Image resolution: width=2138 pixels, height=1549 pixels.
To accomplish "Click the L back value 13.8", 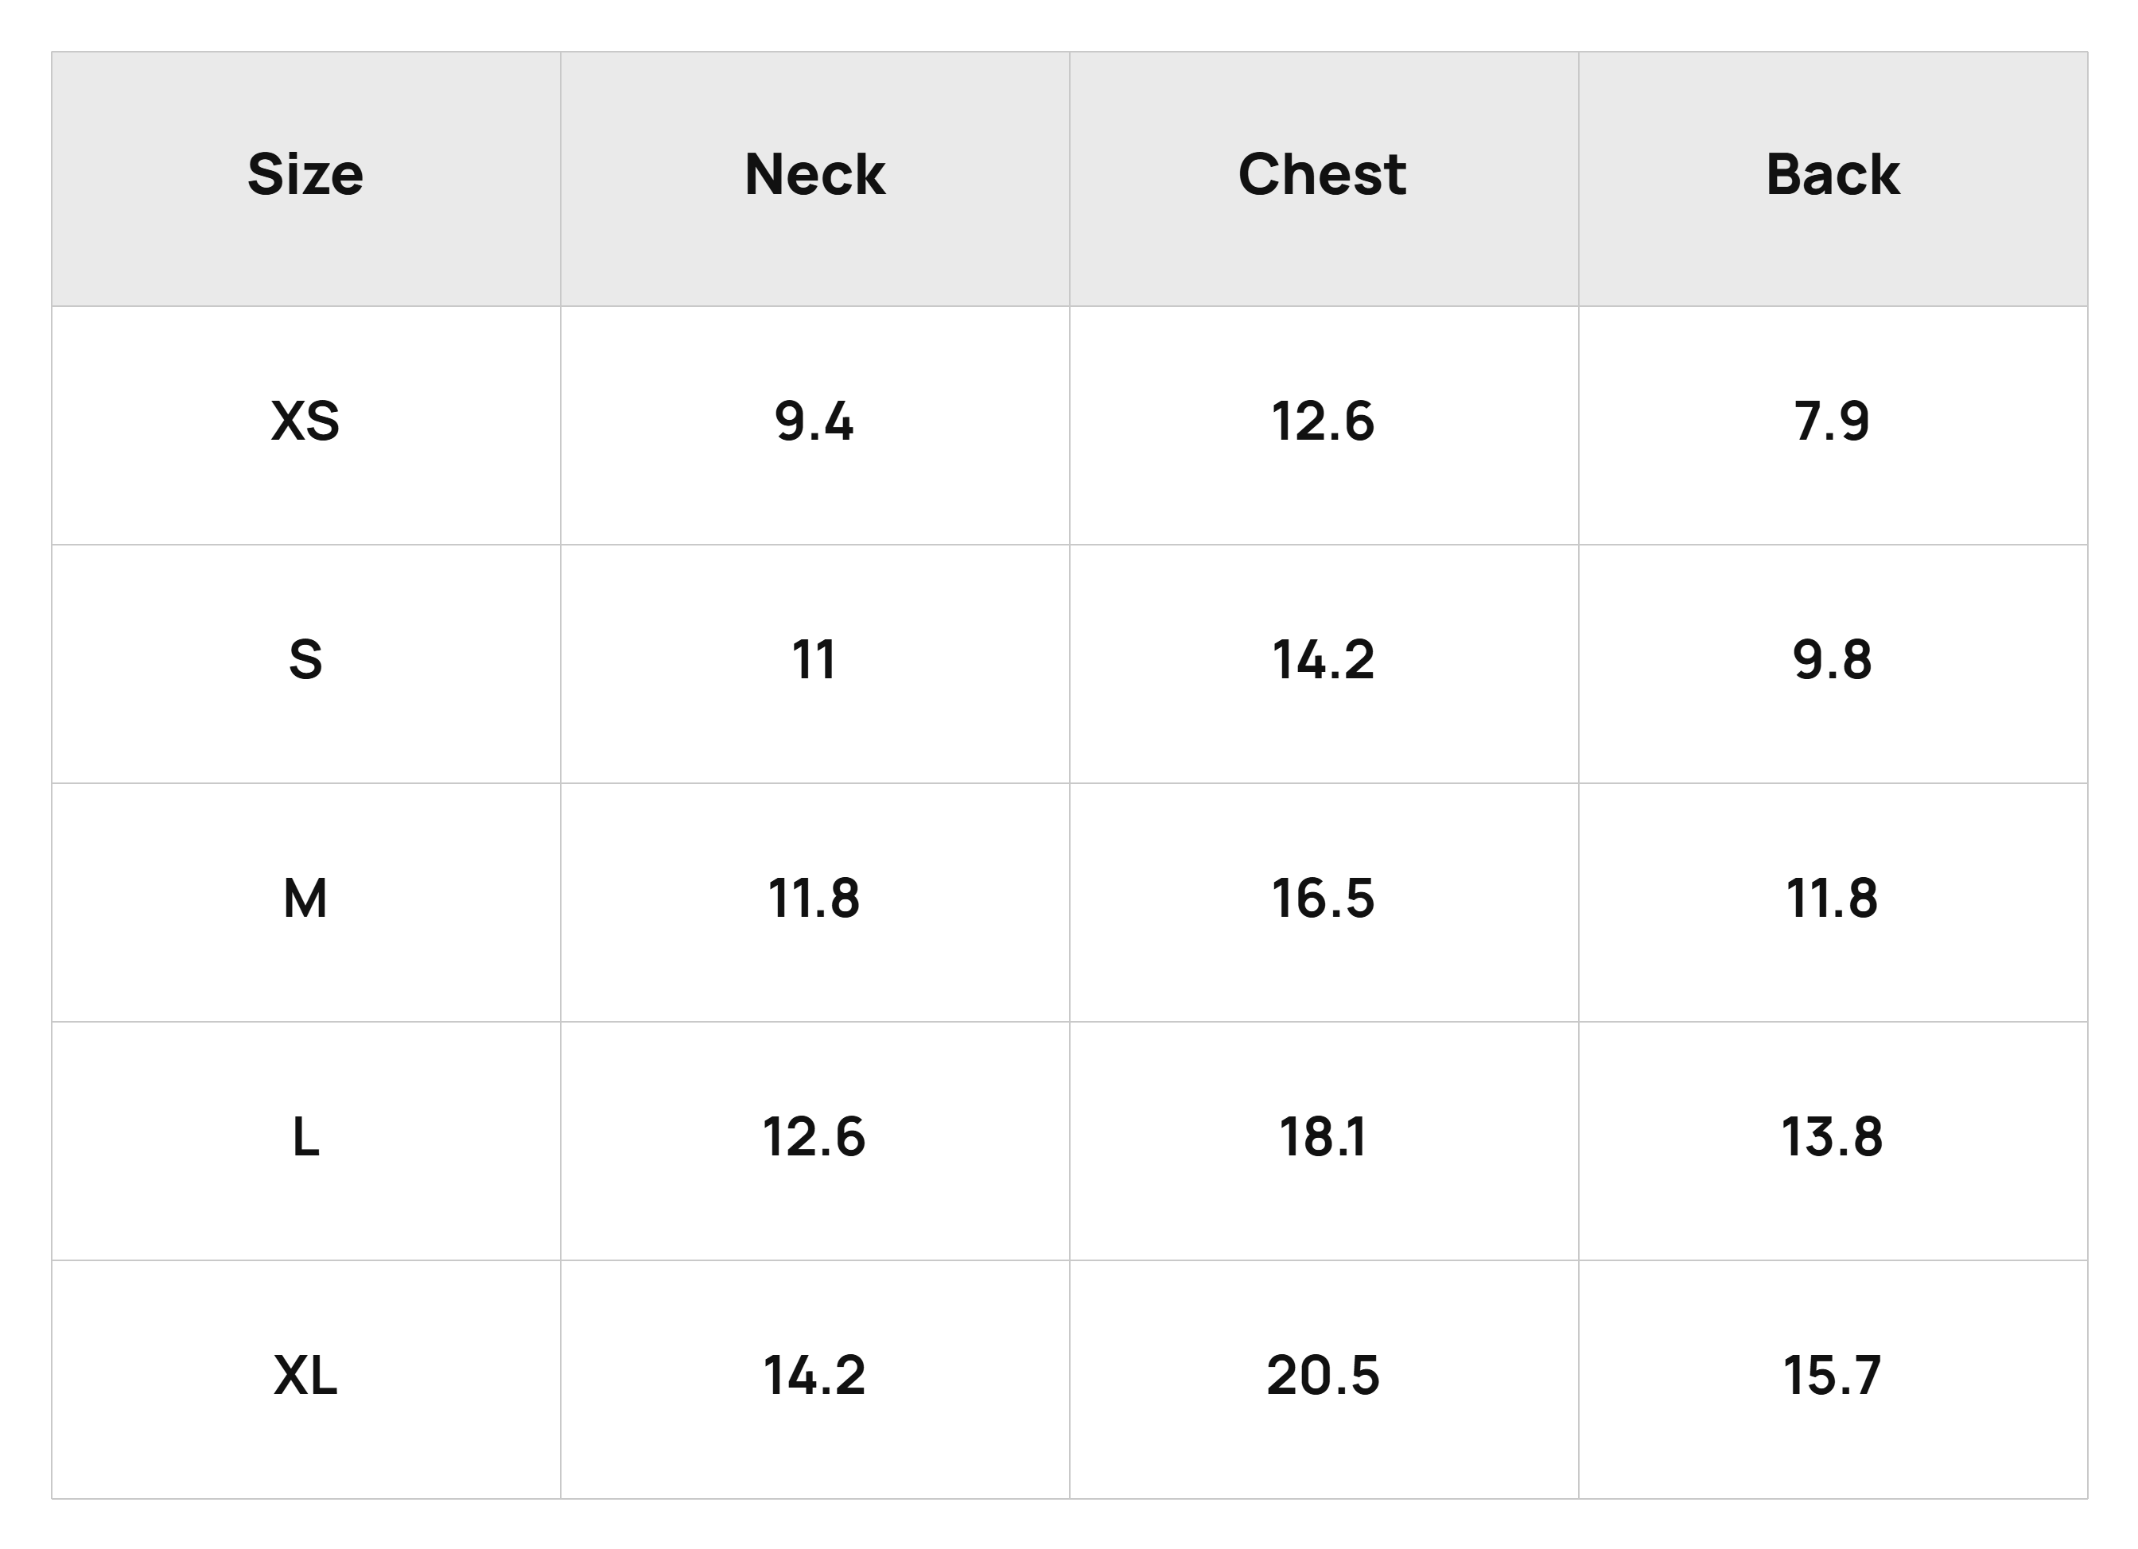I will (x=1833, y=1136).
